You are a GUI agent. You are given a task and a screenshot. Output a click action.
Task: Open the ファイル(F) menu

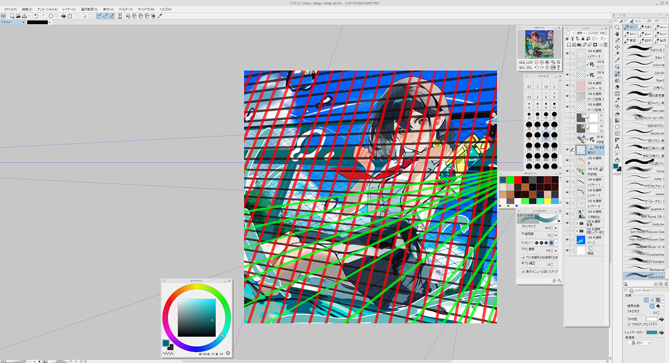(x=10, y=9)
